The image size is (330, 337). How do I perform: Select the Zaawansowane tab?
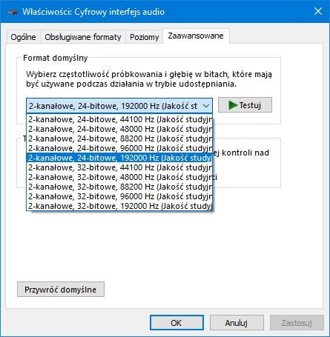(x=196, y=36)
